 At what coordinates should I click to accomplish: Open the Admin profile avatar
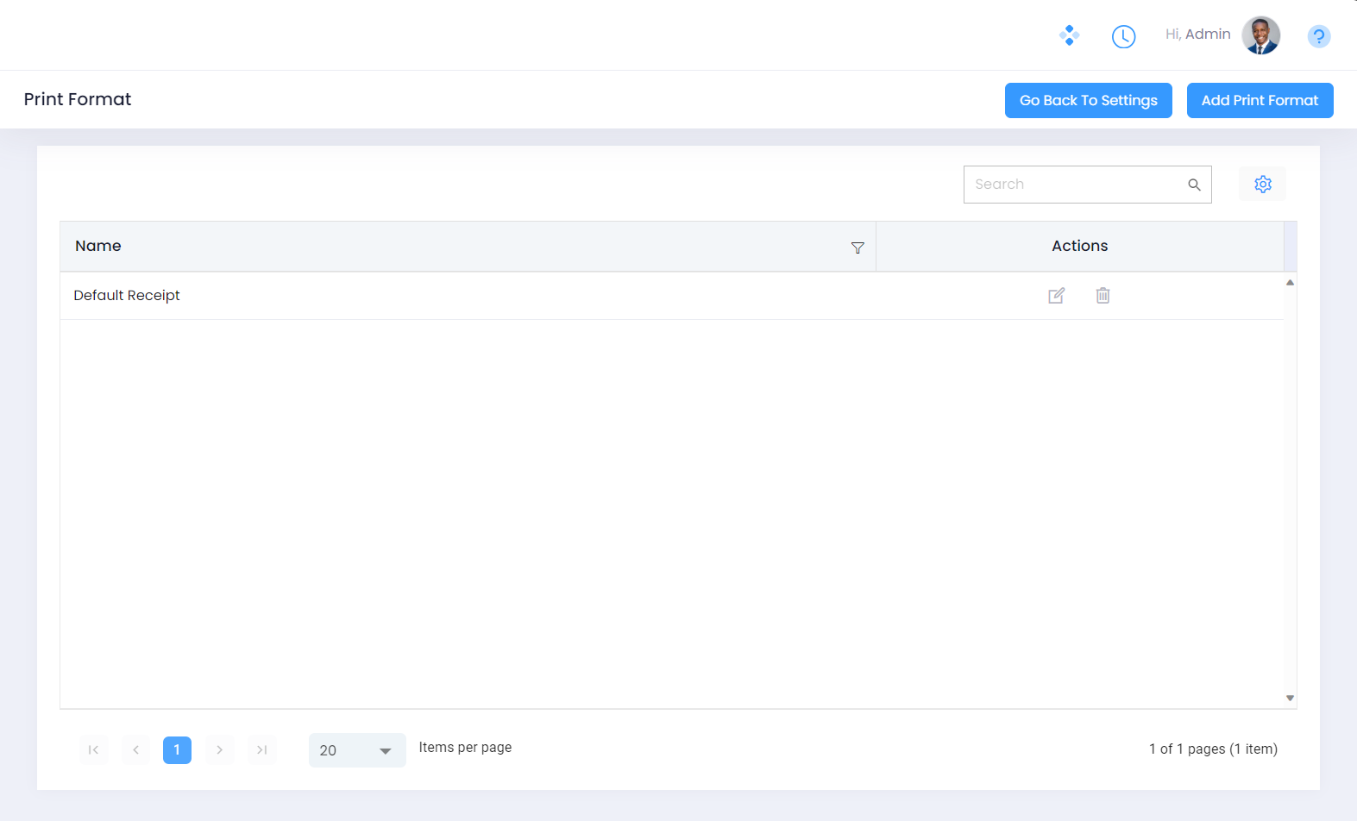[1260, 35]
